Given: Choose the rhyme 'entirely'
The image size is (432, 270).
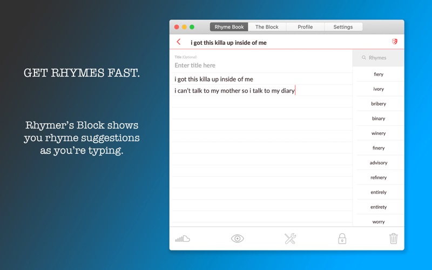Looking at the screenshot, I should 379,192.
